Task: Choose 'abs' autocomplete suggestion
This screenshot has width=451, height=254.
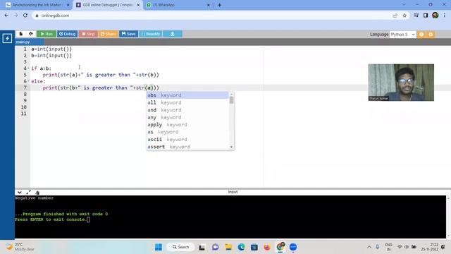Action: [x=187, y=95]
